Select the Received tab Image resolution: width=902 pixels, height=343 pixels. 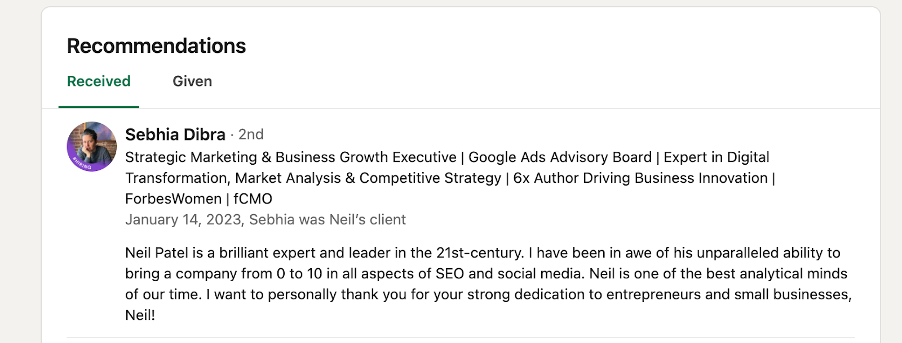pos(98,81)
